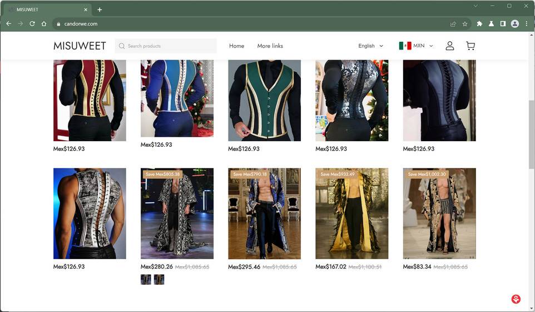This screenshot has height=312, width=535.
Task: Click the Save Mex$805.38 badge
Action: click(x=162, y=174)
